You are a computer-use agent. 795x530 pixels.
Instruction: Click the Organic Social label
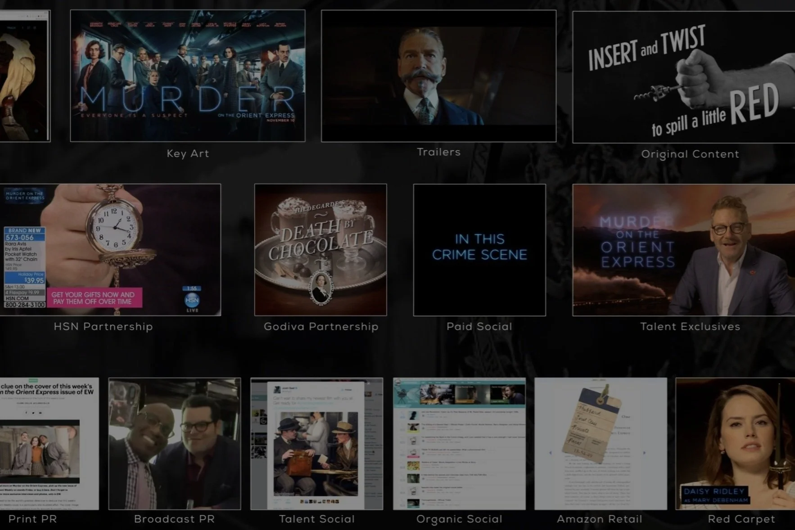click(459, 519)
